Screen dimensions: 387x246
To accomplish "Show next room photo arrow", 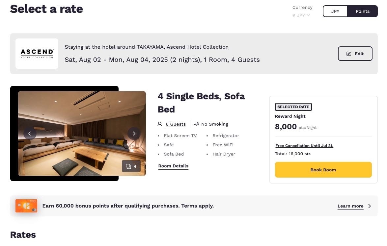I will (x=134, y=134).
